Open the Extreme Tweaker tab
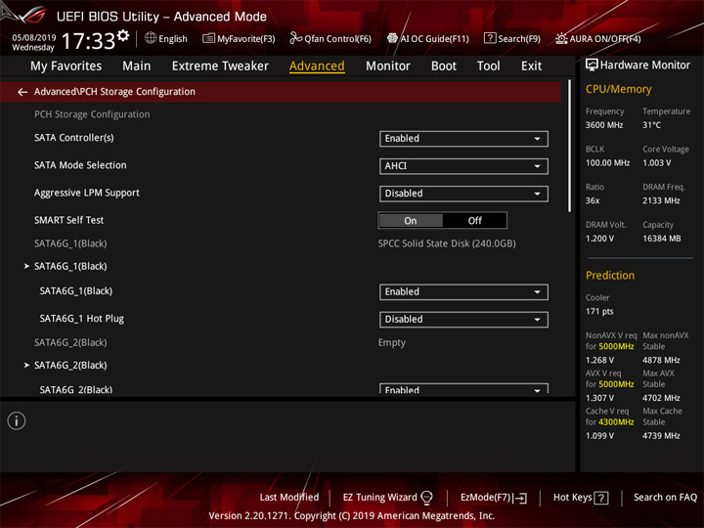Viewport: 704px width, 528px height. click(220, 66)
